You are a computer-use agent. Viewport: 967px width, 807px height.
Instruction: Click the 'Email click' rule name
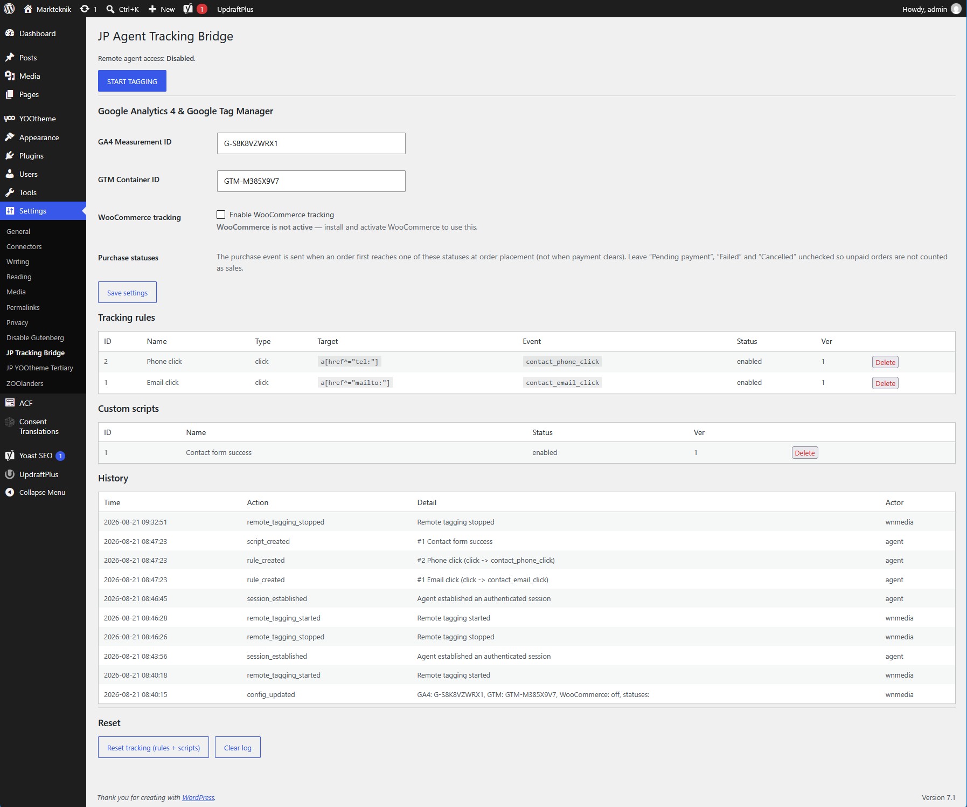click(163, 382)
